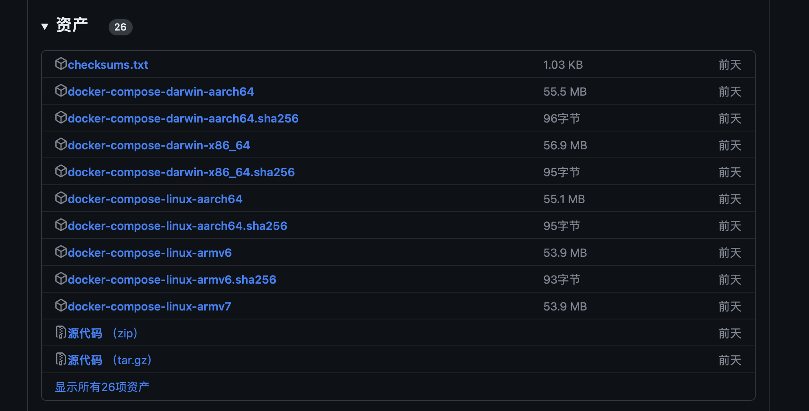This screenshot has width=809, height=411.
Task: Download docker-compose-linux-aarch64 binary
Action: pos(155,199)
